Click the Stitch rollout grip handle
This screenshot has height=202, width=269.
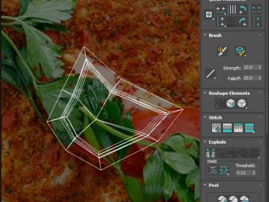click(261, 117)
